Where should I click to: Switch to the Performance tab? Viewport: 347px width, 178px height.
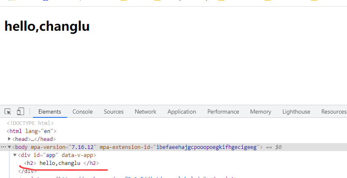[223, 112]
